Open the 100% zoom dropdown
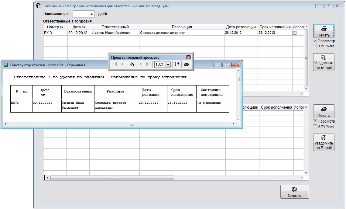Image resolution: width=346 pixels, height=209 pixels. [168, 64]
